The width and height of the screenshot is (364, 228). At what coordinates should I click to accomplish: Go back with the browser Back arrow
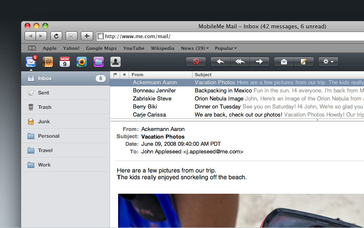[30, 36]
